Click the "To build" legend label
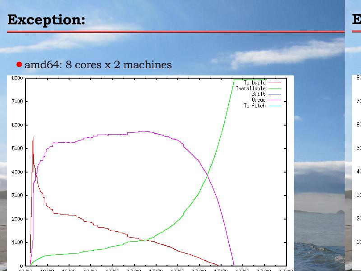Viewport: 361px width, 271px height. (255, 83)
